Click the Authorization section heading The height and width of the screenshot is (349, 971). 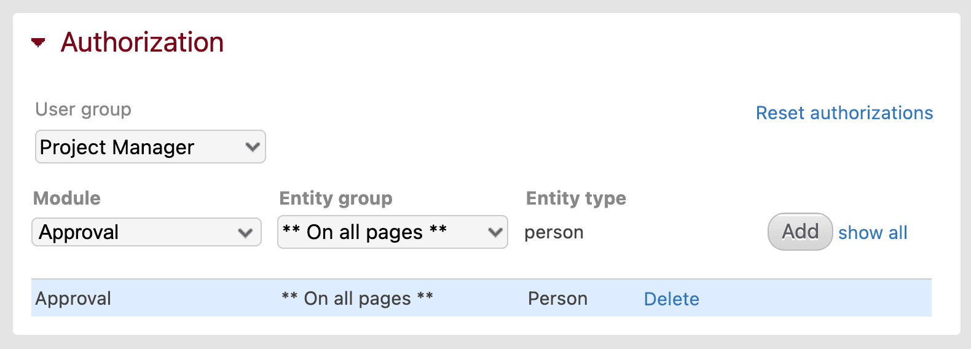tap(142, 42)
